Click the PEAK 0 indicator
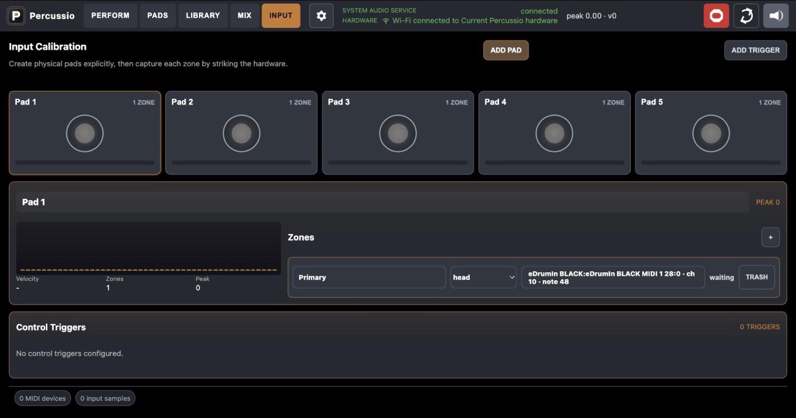Image resolution: width=796 pixels, height=418 pixels. coord(768,202)
